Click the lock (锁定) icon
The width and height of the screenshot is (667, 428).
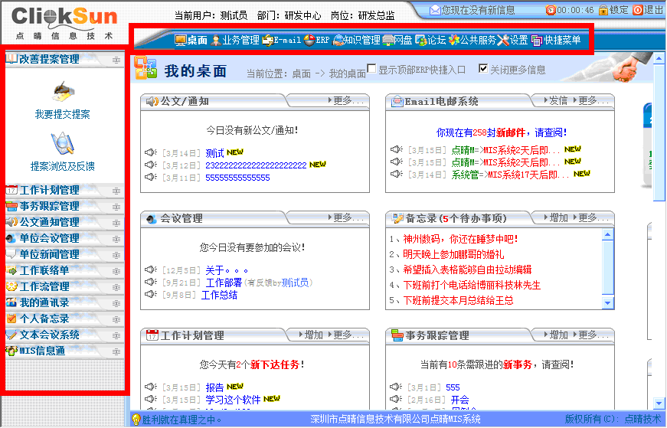603,10
